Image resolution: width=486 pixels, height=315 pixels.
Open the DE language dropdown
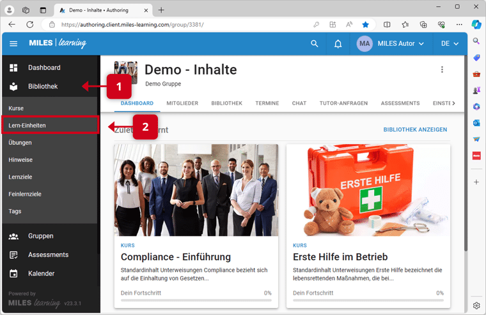click(x=450, y=43)
